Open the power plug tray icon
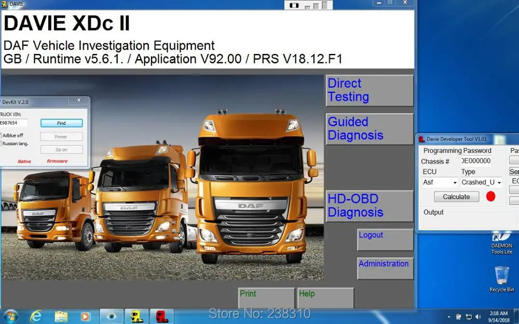 [x=459, y=317]
